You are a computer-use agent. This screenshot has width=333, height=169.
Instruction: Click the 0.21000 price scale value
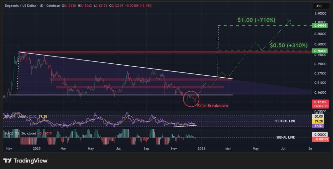[320, 83]
